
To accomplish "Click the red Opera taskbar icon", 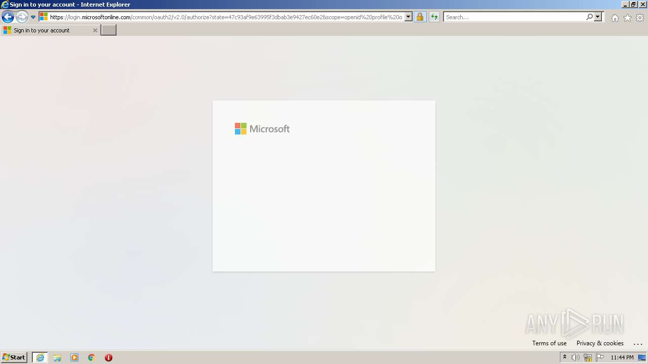I will click(x=108, y=357).
